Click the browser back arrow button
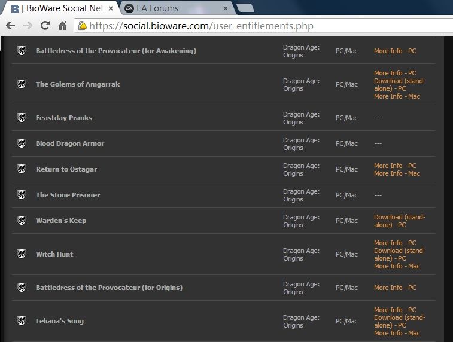Screen dimensions: 453x342 (x=10, y=26)
